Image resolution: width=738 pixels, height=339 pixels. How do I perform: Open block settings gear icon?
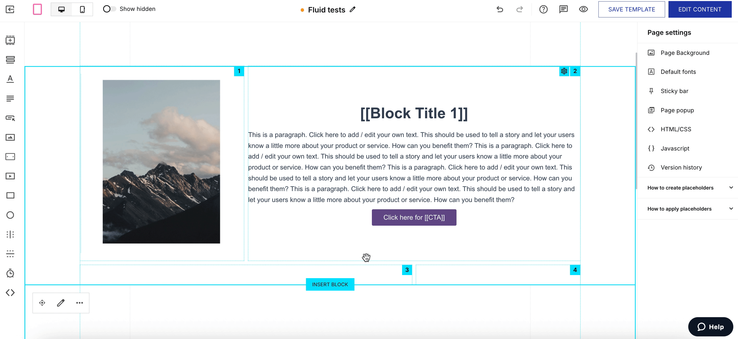(564, 71)
